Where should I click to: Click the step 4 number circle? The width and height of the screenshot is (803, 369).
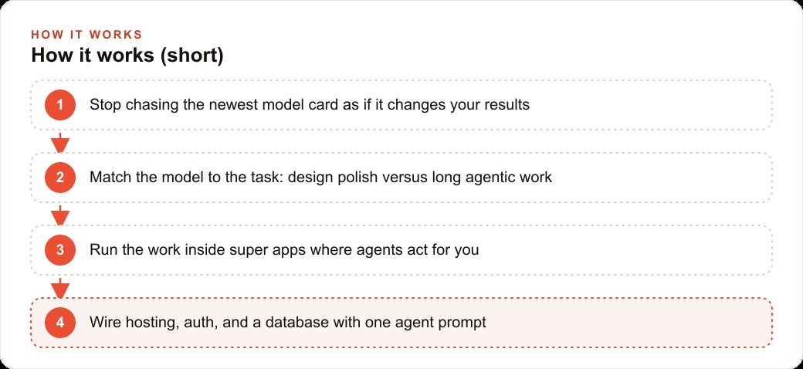(60, 323)
